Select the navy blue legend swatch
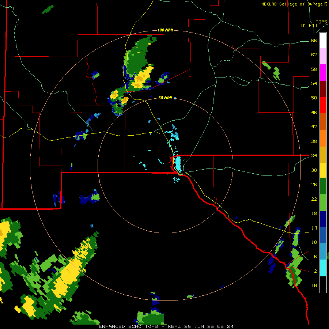This screenshot has width=329, height=329. [323, 219]
